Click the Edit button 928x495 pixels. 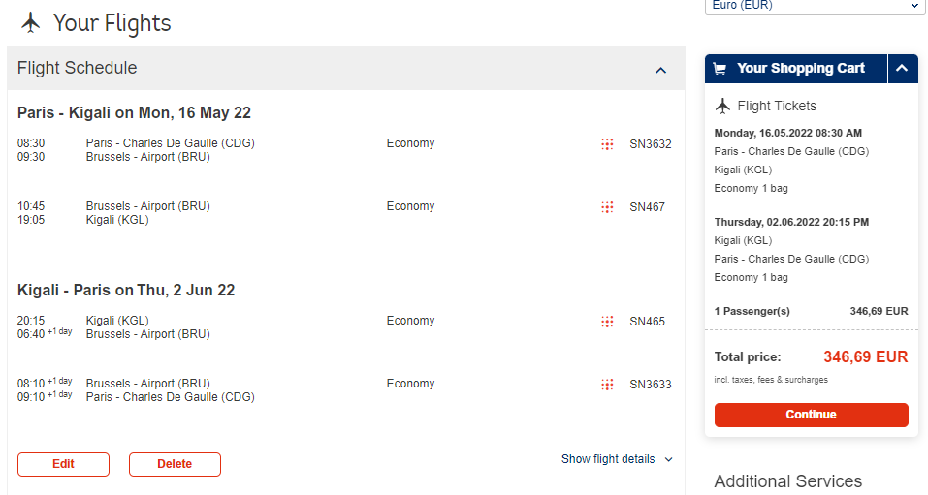(63, 464)
